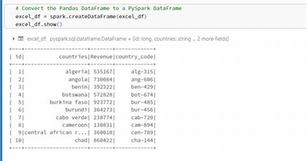Click the 'angola' cell
Viewport: 307px width, 161px height.
coord(78,79)
